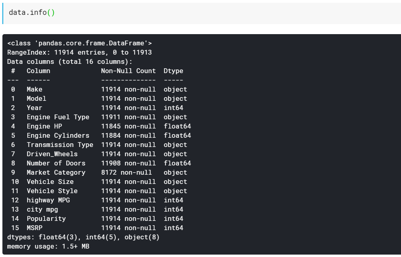
Task: Click the 'Engine HP' column name
Action: (x=44, y=126)
